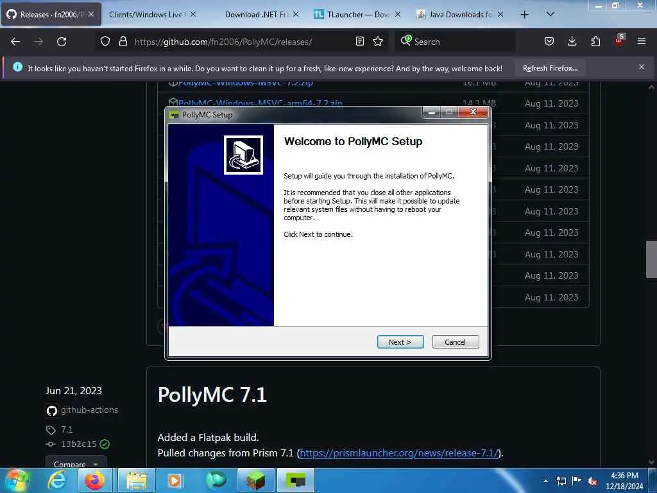Image resolution: width=657 pixels, height=493 pixels.
Task: Click Next in PollyMC Setup
Action: click(400, 342)
